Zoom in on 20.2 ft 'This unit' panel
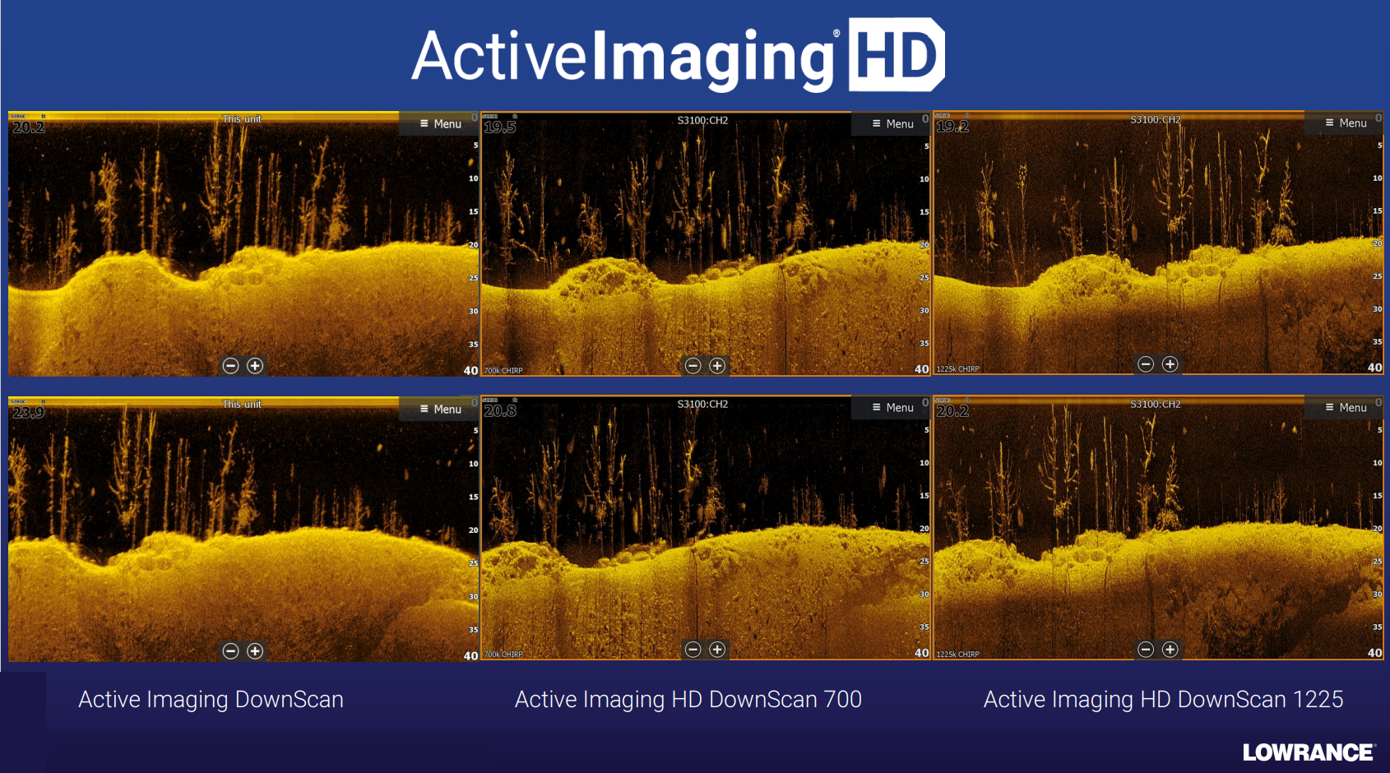The image size is (1390, 773). [x=255, y=366]
